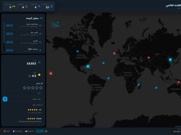Switch language to English
Image resolution: width=181 pixels, height=135 pixels.
click(30, 131)
